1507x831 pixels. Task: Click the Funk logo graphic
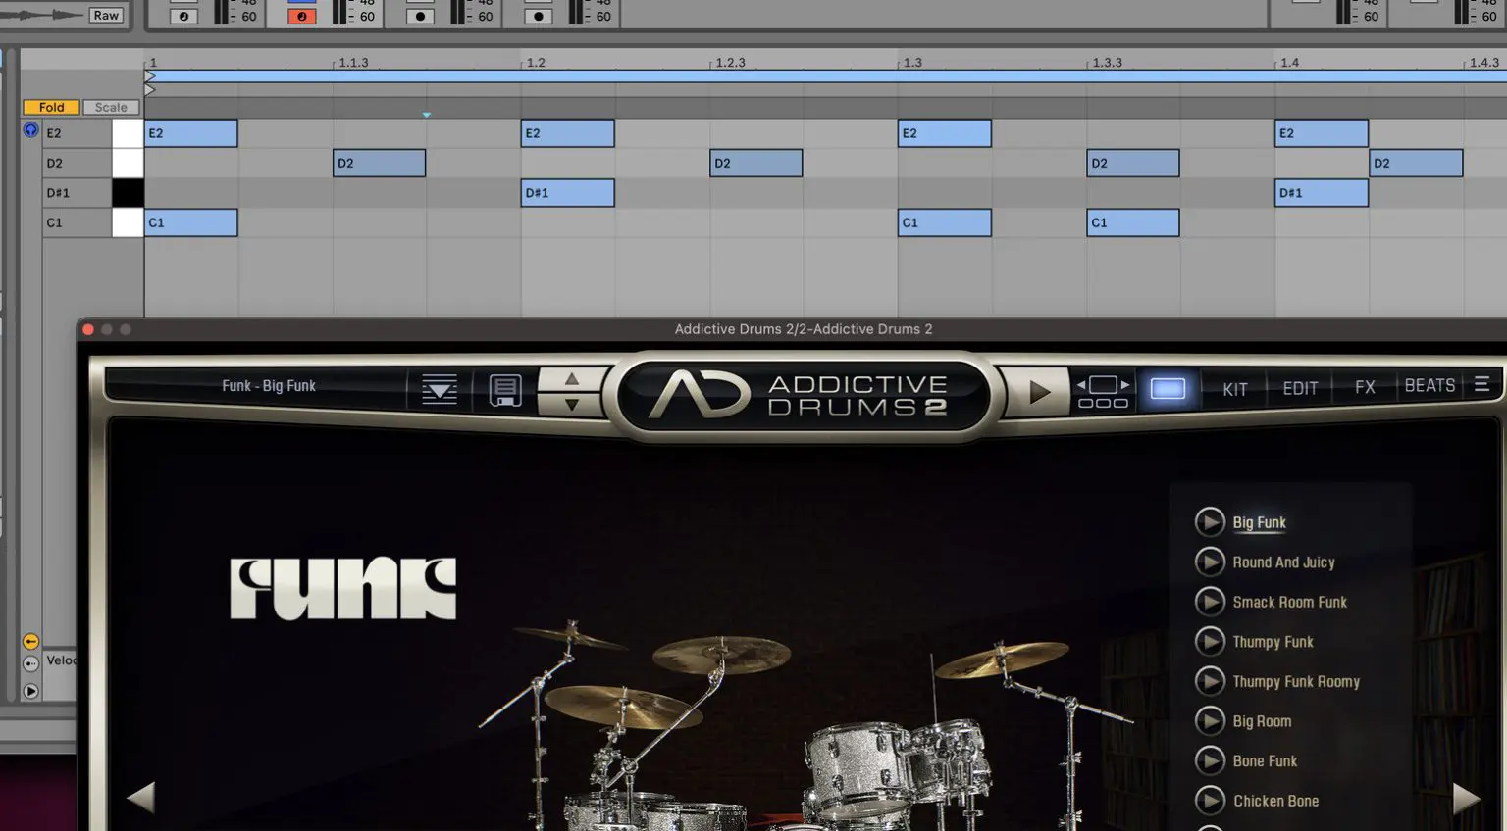[342, 590]
